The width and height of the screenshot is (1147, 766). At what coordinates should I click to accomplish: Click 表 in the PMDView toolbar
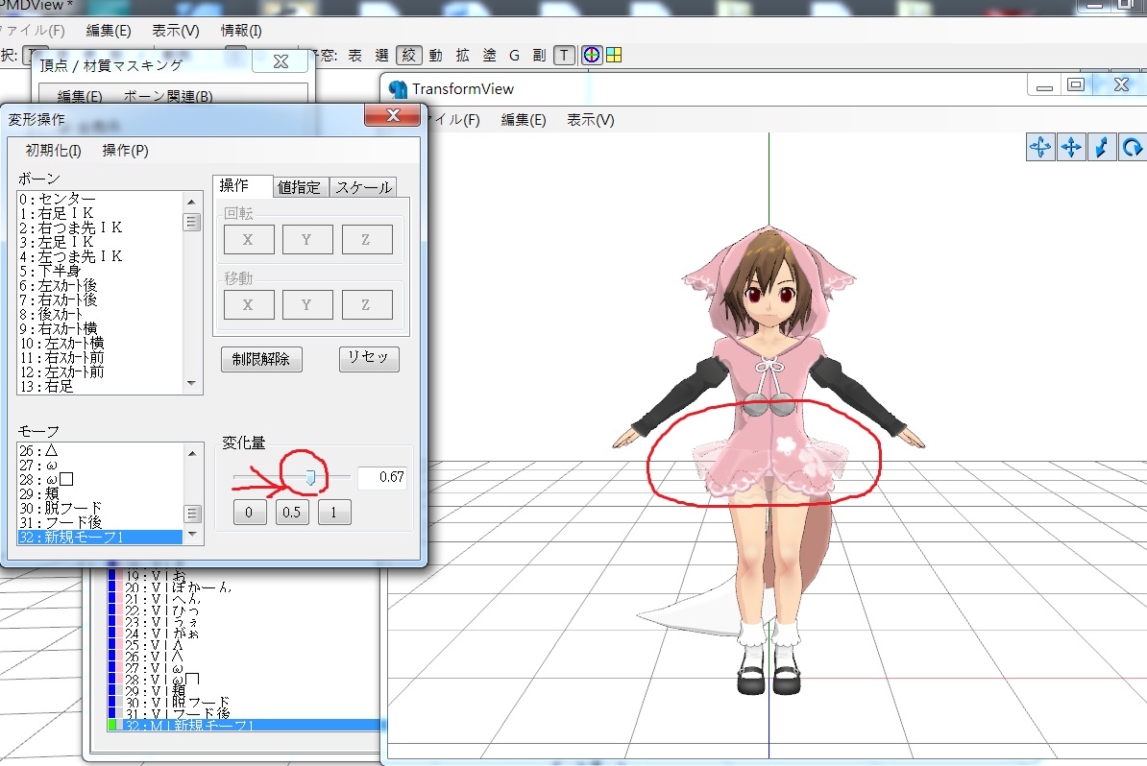354,56
